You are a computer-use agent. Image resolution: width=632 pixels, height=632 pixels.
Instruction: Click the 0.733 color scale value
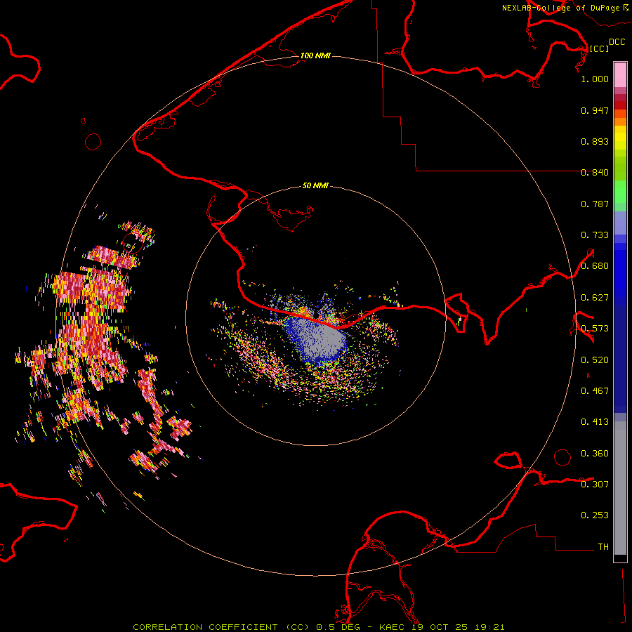tap(595, 235)
